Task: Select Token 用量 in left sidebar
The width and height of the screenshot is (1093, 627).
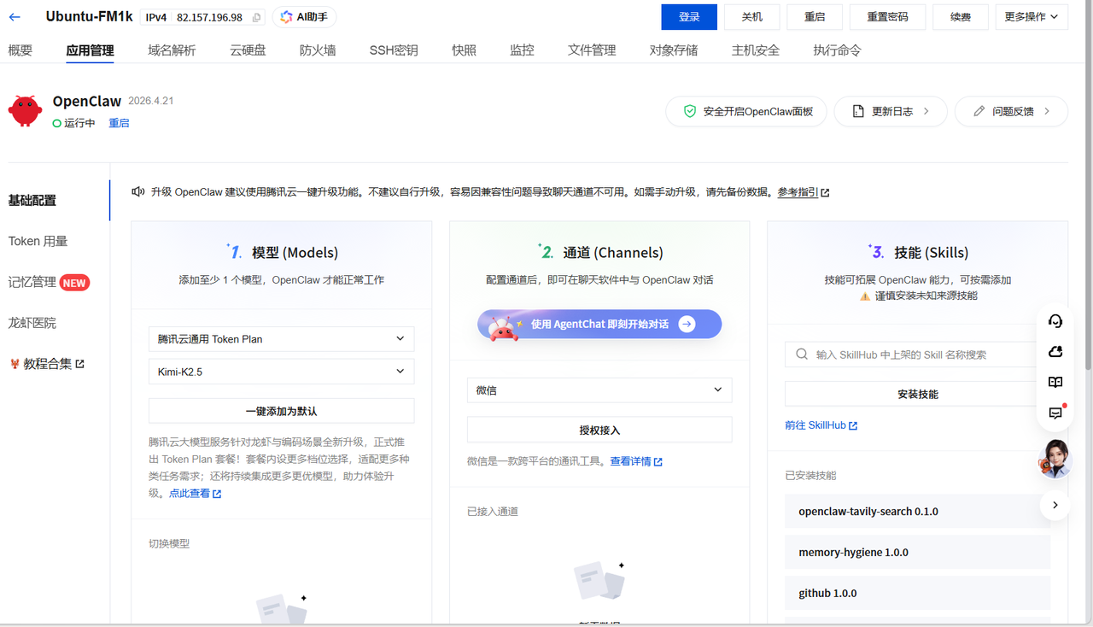Action: (38, 241)
